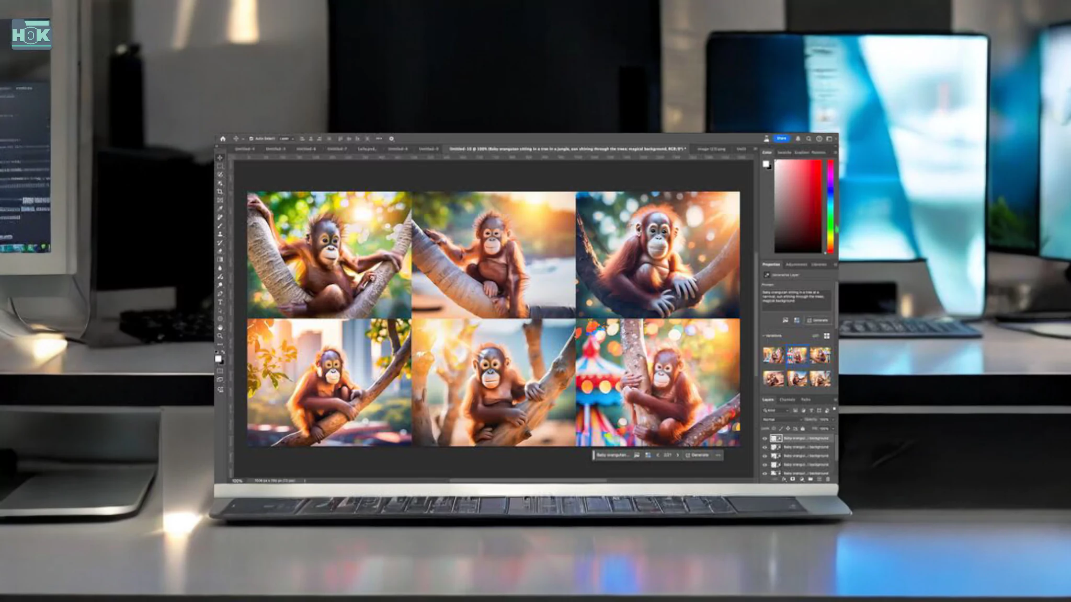This screenshot has width=1071, height=602.
Task: Select the Hand tool
Action: click(220, 328)
